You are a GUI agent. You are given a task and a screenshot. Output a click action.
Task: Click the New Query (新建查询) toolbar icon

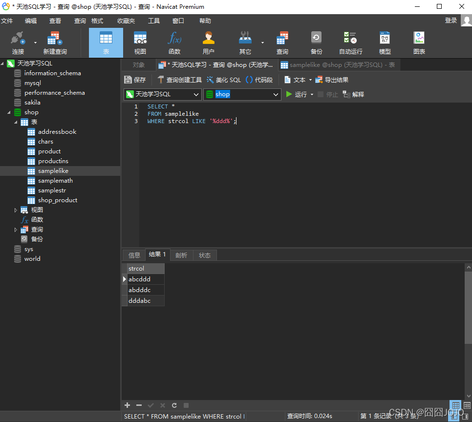[55, 43]
